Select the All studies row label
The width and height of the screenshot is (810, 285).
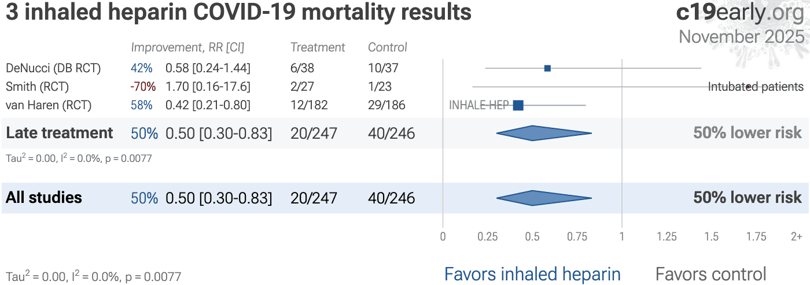click(x=44, y=198)
